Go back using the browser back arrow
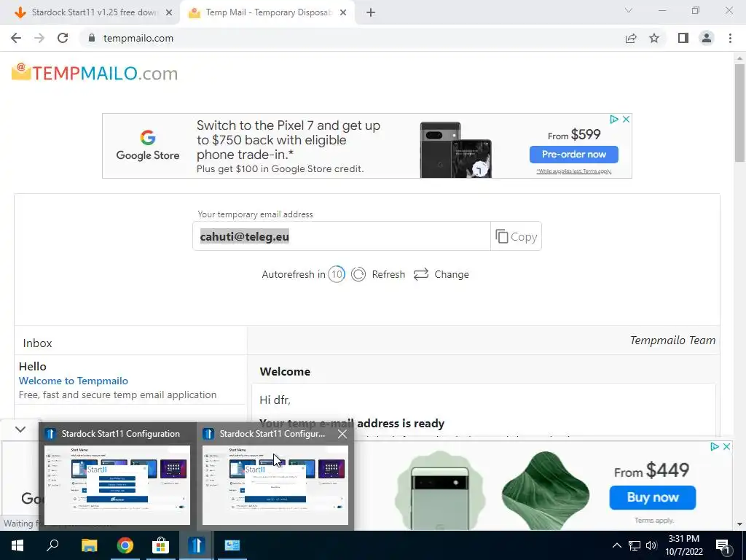 [16, 38]
